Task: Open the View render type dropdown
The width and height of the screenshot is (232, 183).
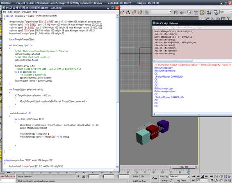Action: (225, 12)
